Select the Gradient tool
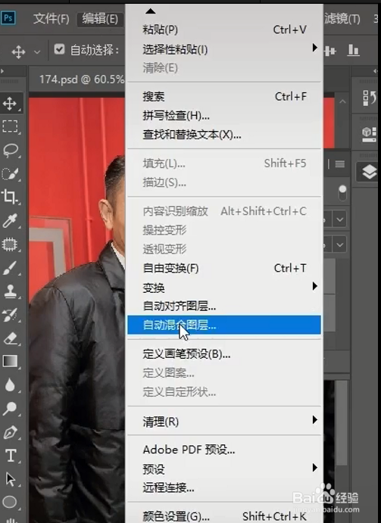This screenshot has width=381, height=523. coord(10,361)
